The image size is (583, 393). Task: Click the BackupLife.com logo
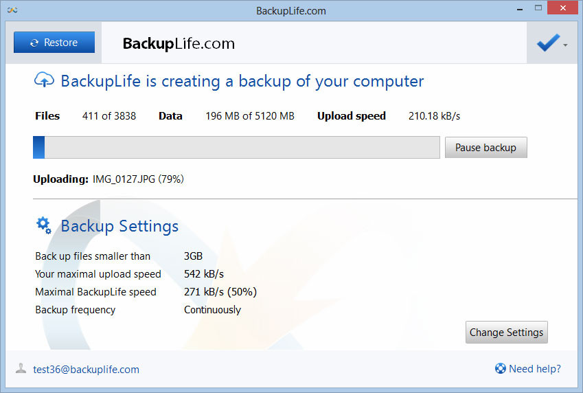179,43
